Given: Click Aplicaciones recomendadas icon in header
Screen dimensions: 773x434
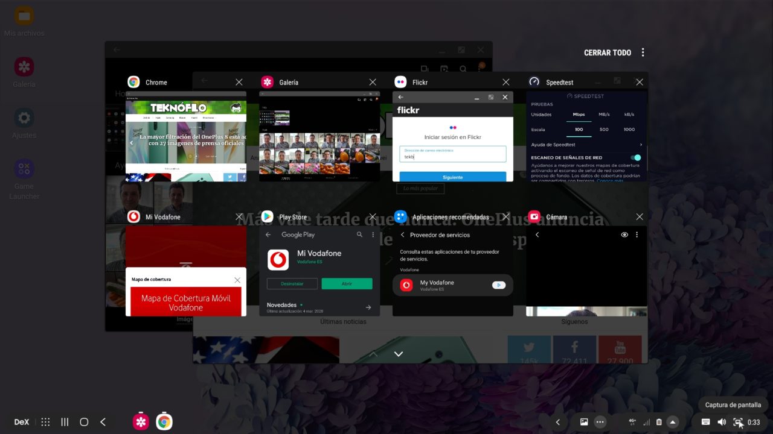Looking at the screenshot, I should pos(400,217).
